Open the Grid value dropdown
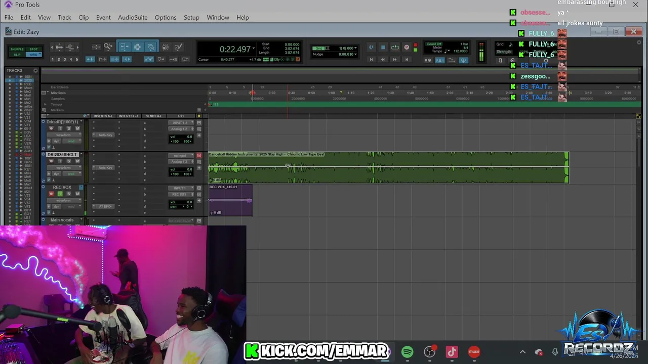 (x=355, y=48)
